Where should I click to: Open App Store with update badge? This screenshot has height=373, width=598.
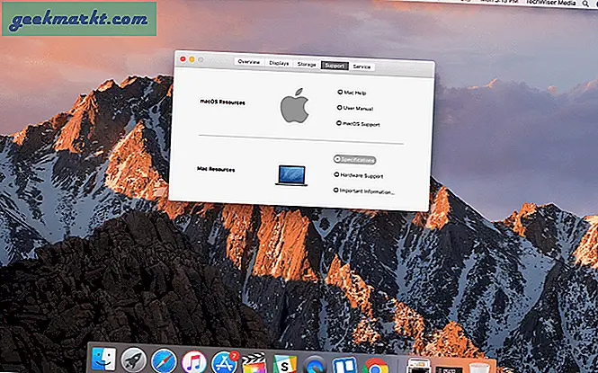[224, 362]
